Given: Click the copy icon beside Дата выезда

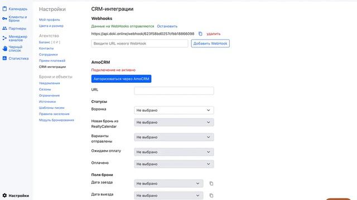Looking at the screenshot, I should pos(211,196).
